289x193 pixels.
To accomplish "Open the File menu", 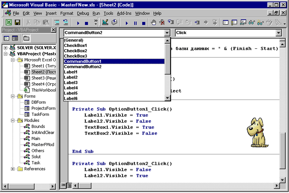I will (x=16, y=13).
